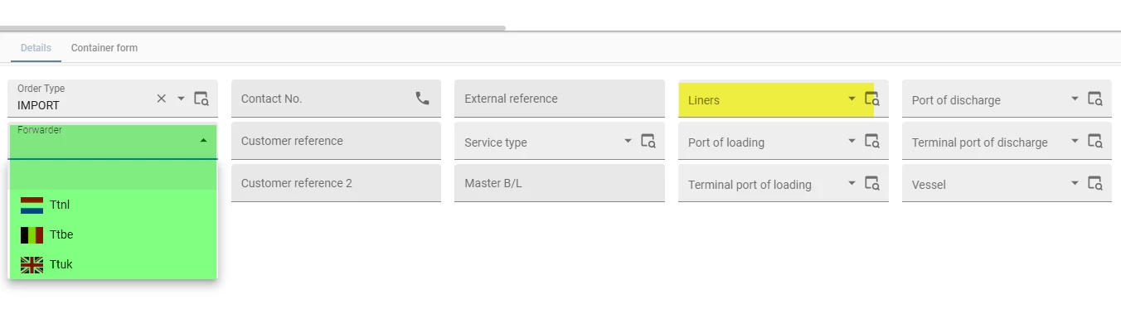Click the phone icon in Contact No.

423,98
